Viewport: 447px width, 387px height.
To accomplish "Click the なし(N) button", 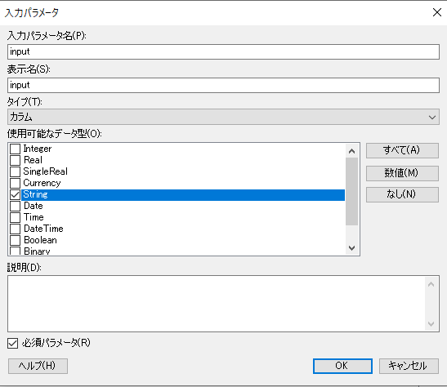I will 402,194.
